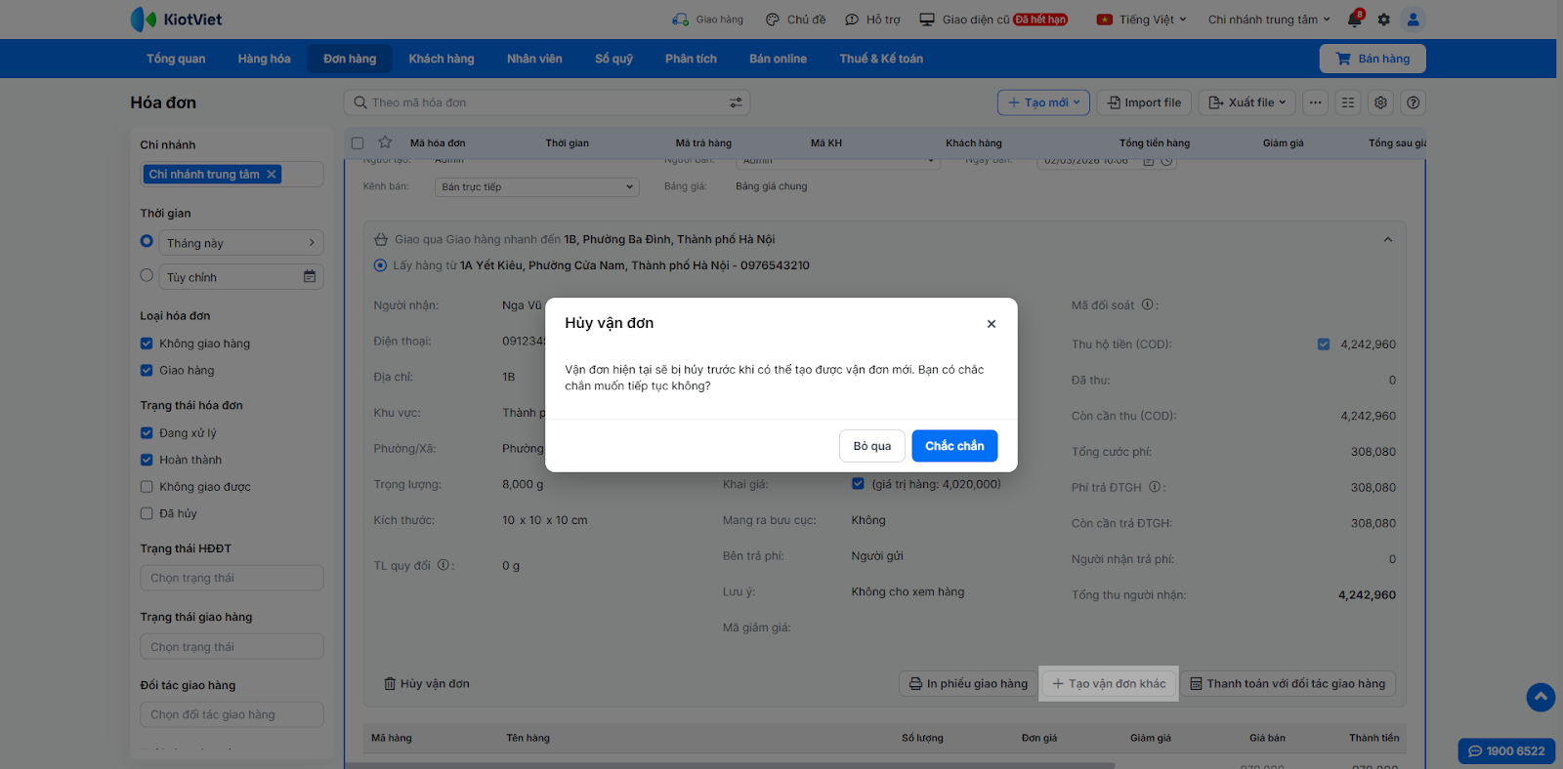Click In phiếu giao hàng button
This screenshot has width=1563, height=769.
[968, 684]
